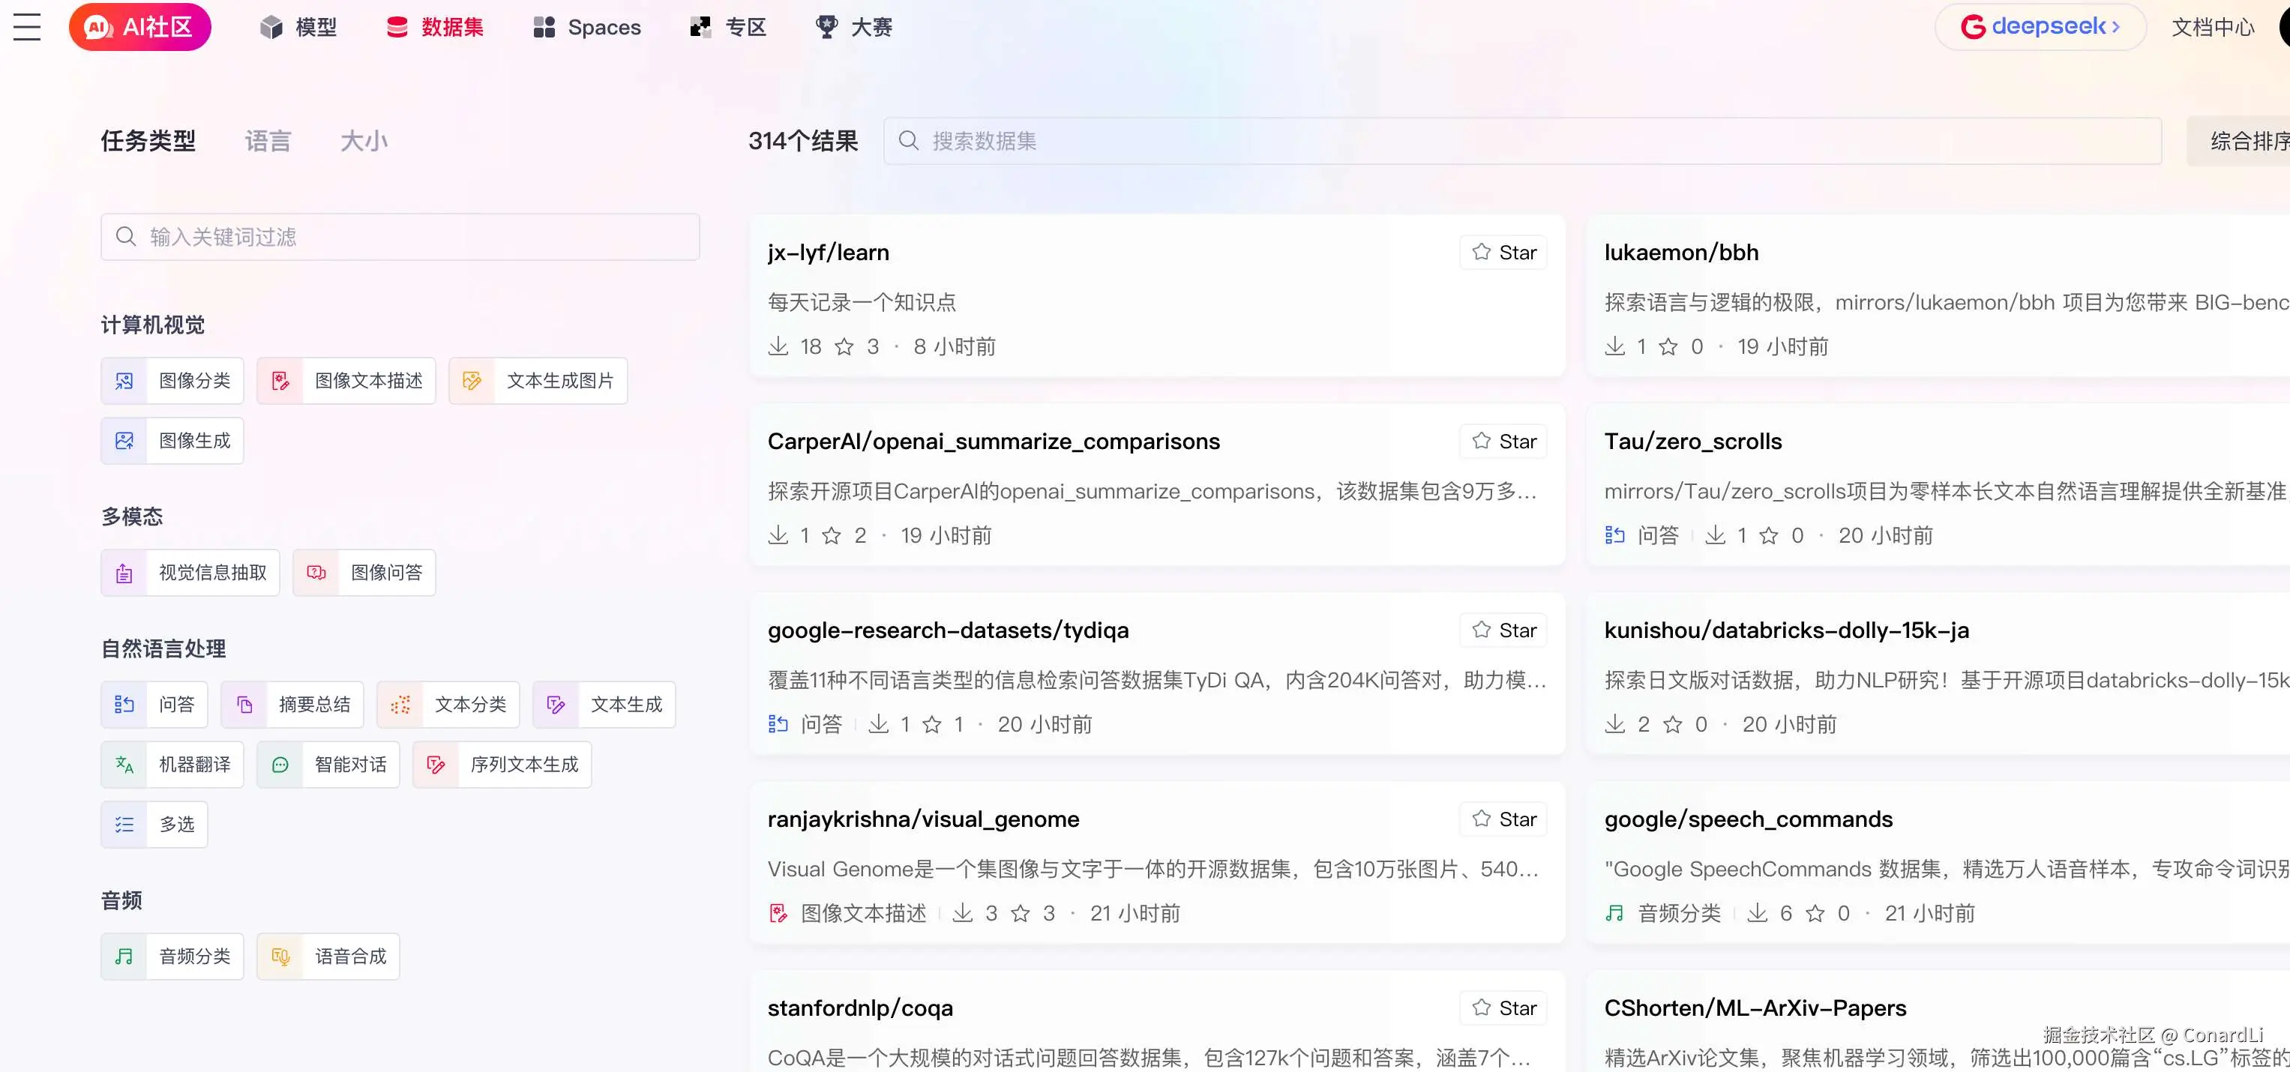This screenshot has width=2290, height=1072.
Task: Select the 任务类型 filter tab
Action: (x=148, y=140)
